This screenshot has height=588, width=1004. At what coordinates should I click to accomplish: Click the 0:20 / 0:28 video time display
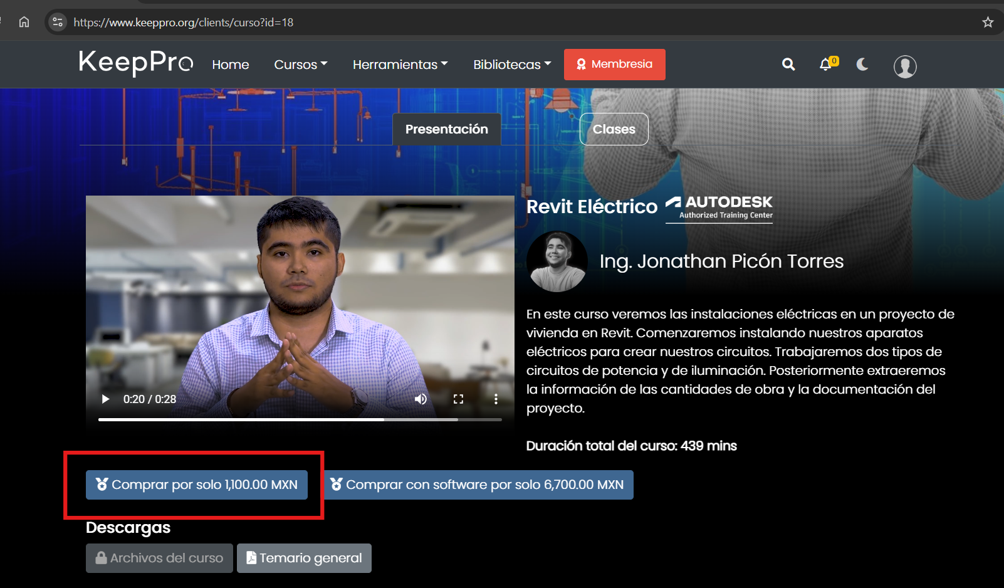150,399
